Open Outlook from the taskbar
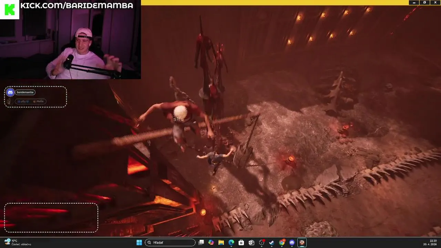The image size is (441, 248). [252, 242]
